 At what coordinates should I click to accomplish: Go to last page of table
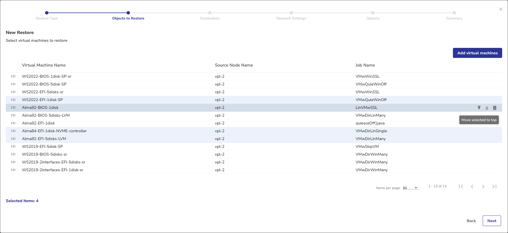pyautogui.click(x=494, y=187)
